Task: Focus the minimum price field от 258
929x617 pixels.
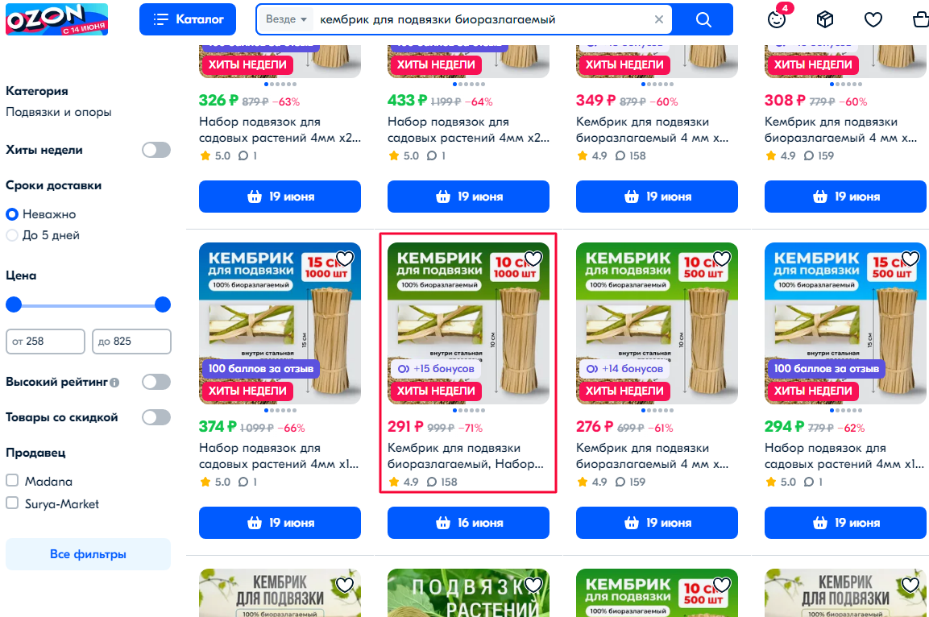Action: click(x=46, y=342)
